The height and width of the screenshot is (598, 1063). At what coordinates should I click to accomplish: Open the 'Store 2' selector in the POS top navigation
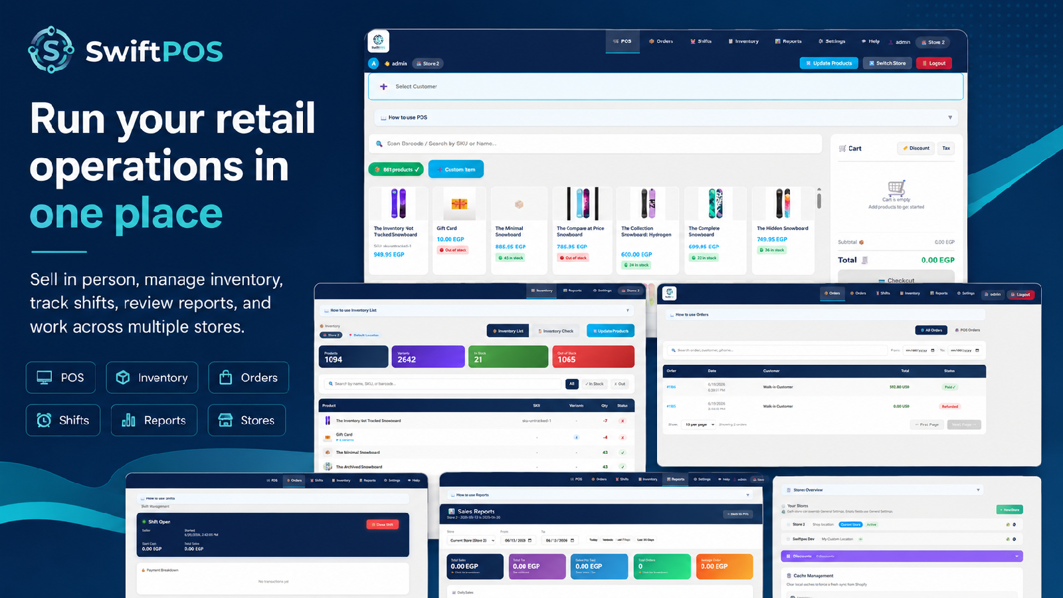pyautogui.click(x=933, y=43)
